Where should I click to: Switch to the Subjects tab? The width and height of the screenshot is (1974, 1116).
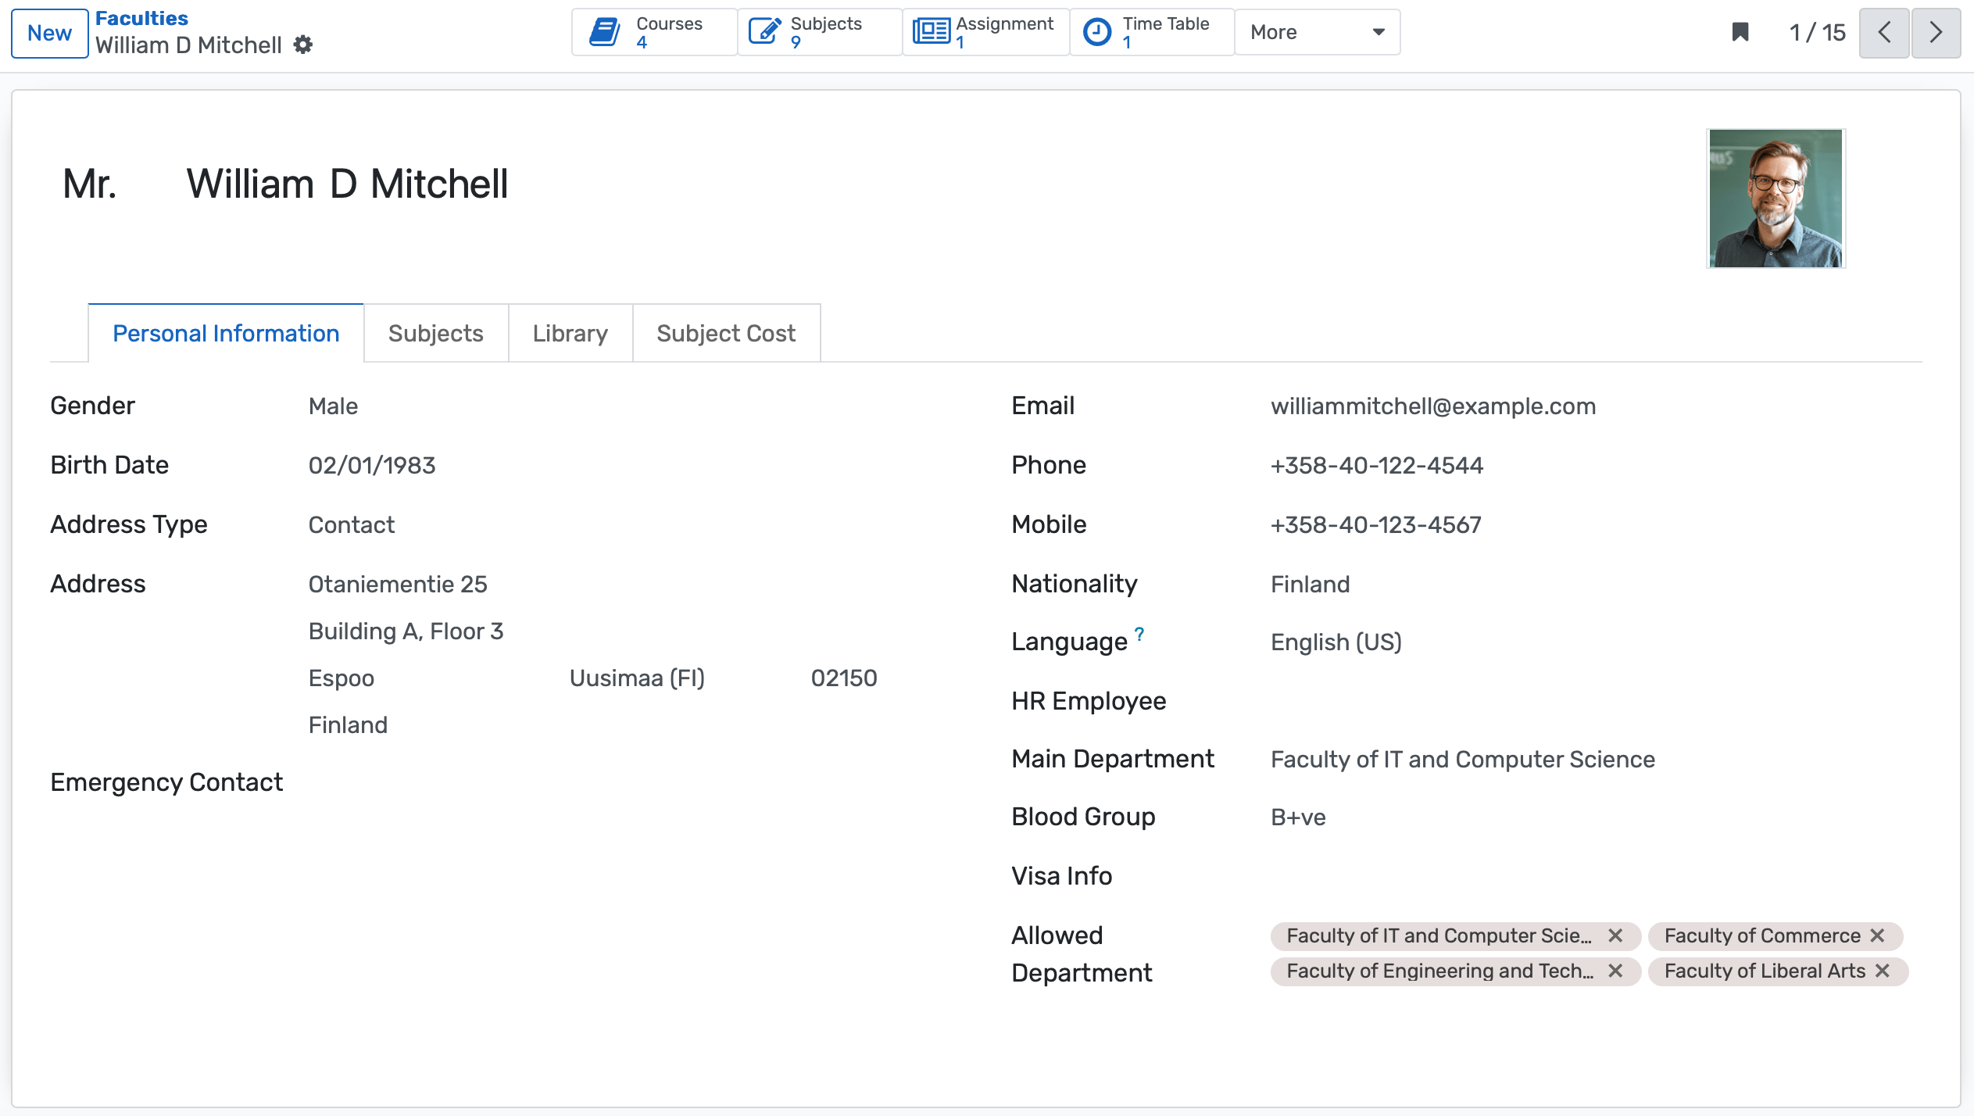click(435, 334)
